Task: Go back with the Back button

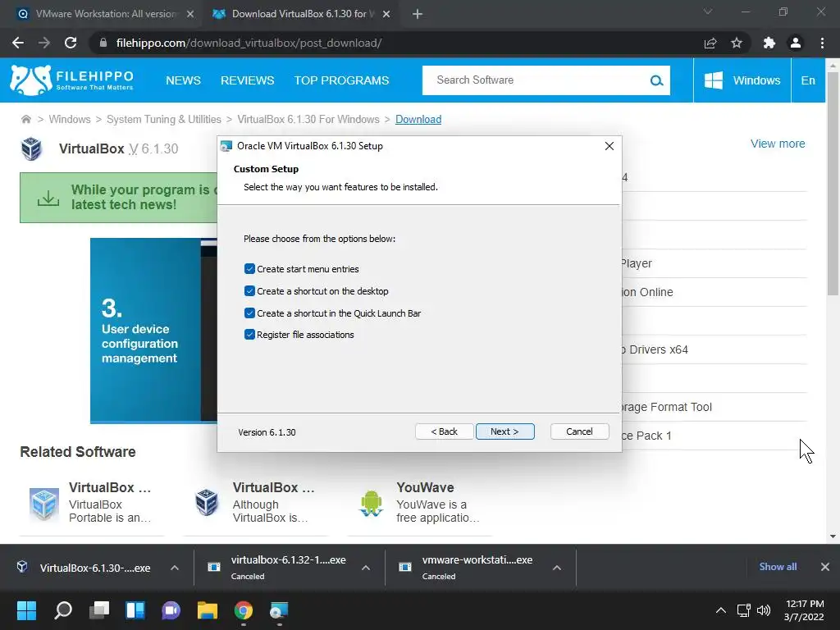Action: click(444, 431)
